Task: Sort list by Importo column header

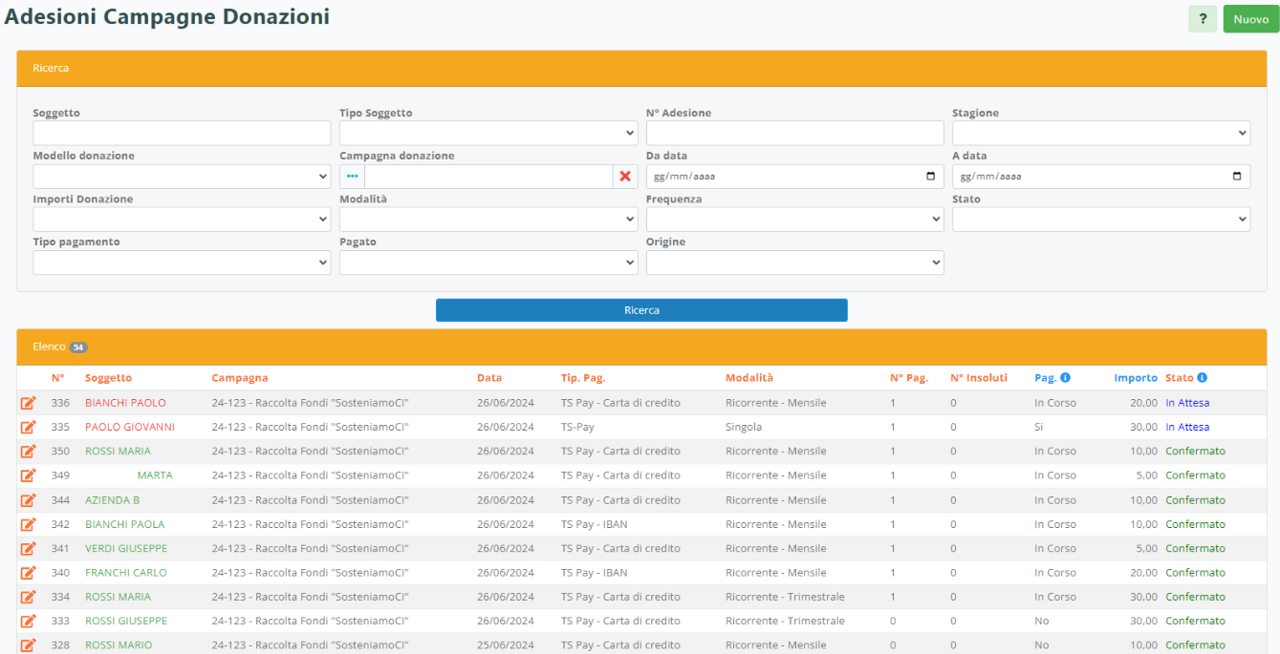Action: (x=1135, y=378)
